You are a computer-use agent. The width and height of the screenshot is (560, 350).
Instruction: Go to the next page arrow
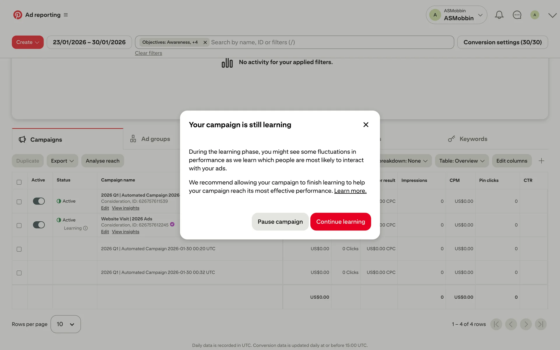coord(526,324)
